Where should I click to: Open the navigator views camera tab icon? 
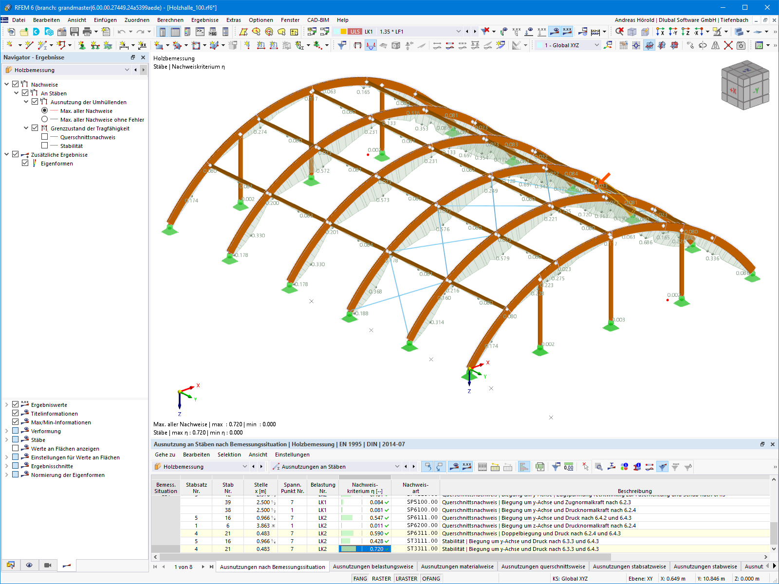[48, 565]
